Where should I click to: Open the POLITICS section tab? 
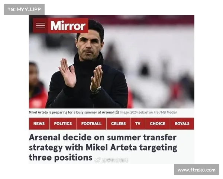tap(63, 123)
